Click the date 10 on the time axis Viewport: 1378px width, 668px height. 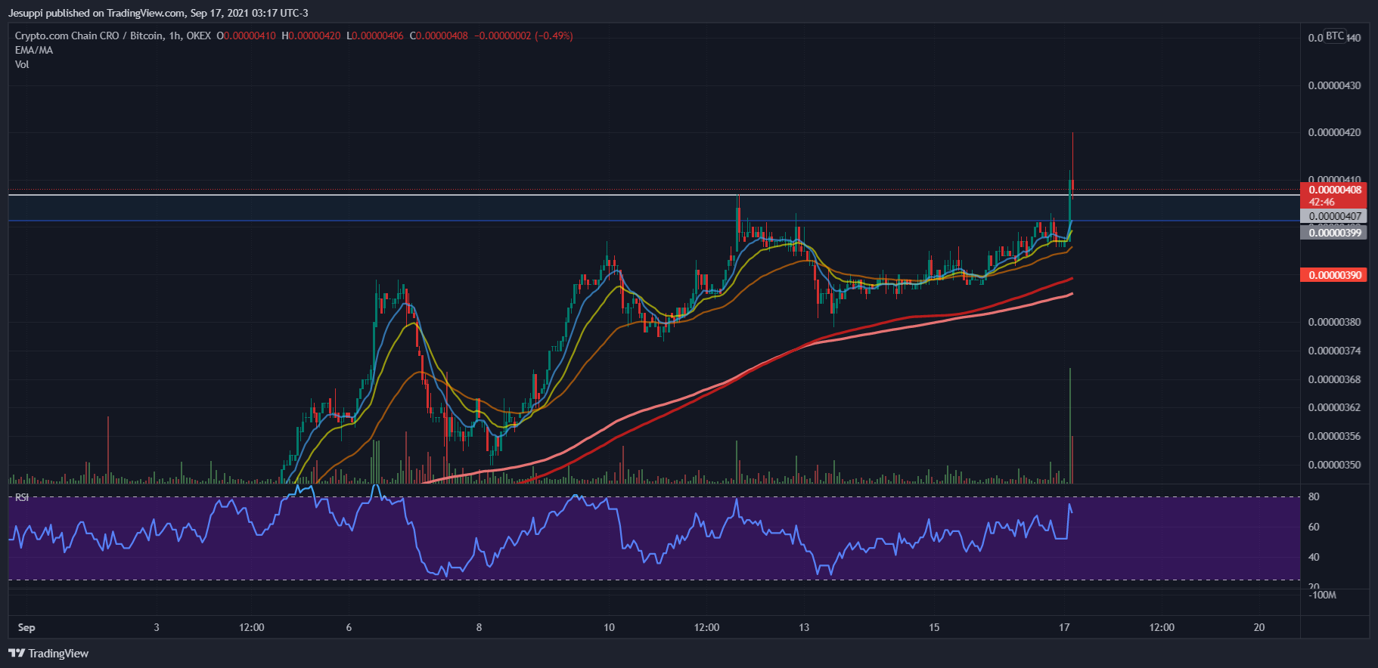(x=609, y=627)
